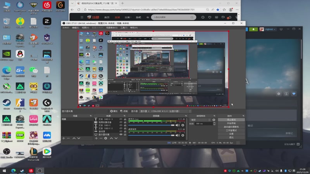
Task: Pop out the Controls dock panel
Action: [x=243, y=116]
